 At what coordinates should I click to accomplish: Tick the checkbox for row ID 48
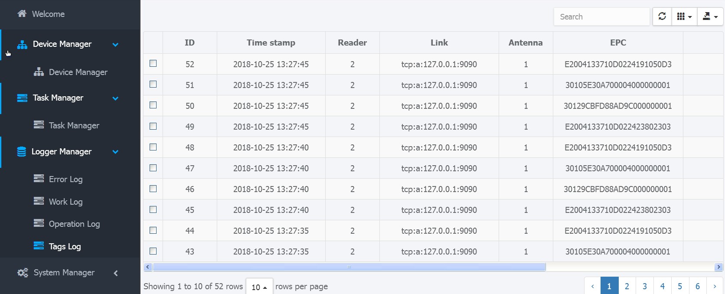(153, 147)
